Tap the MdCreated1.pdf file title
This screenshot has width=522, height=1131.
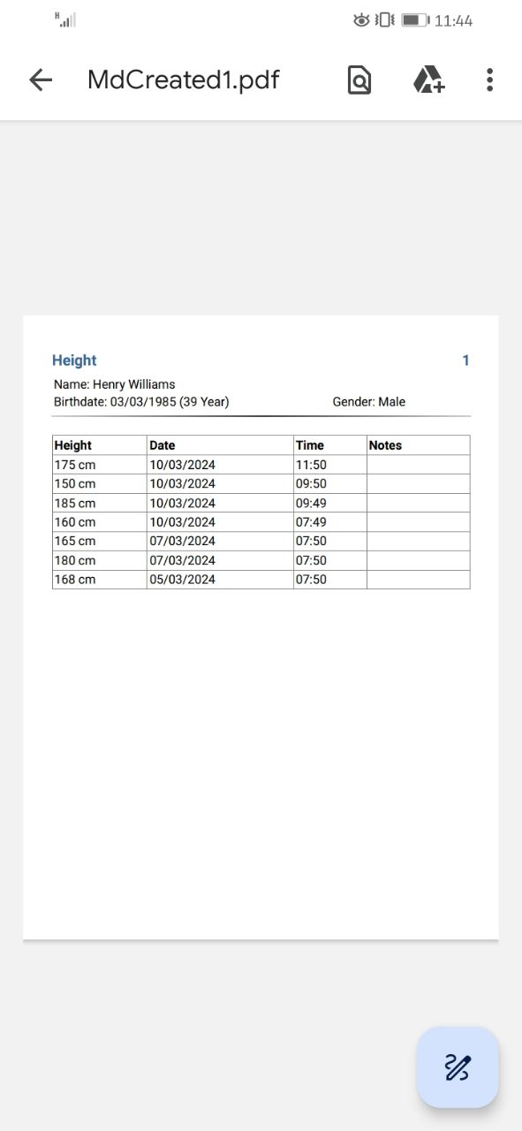(184, 80)
